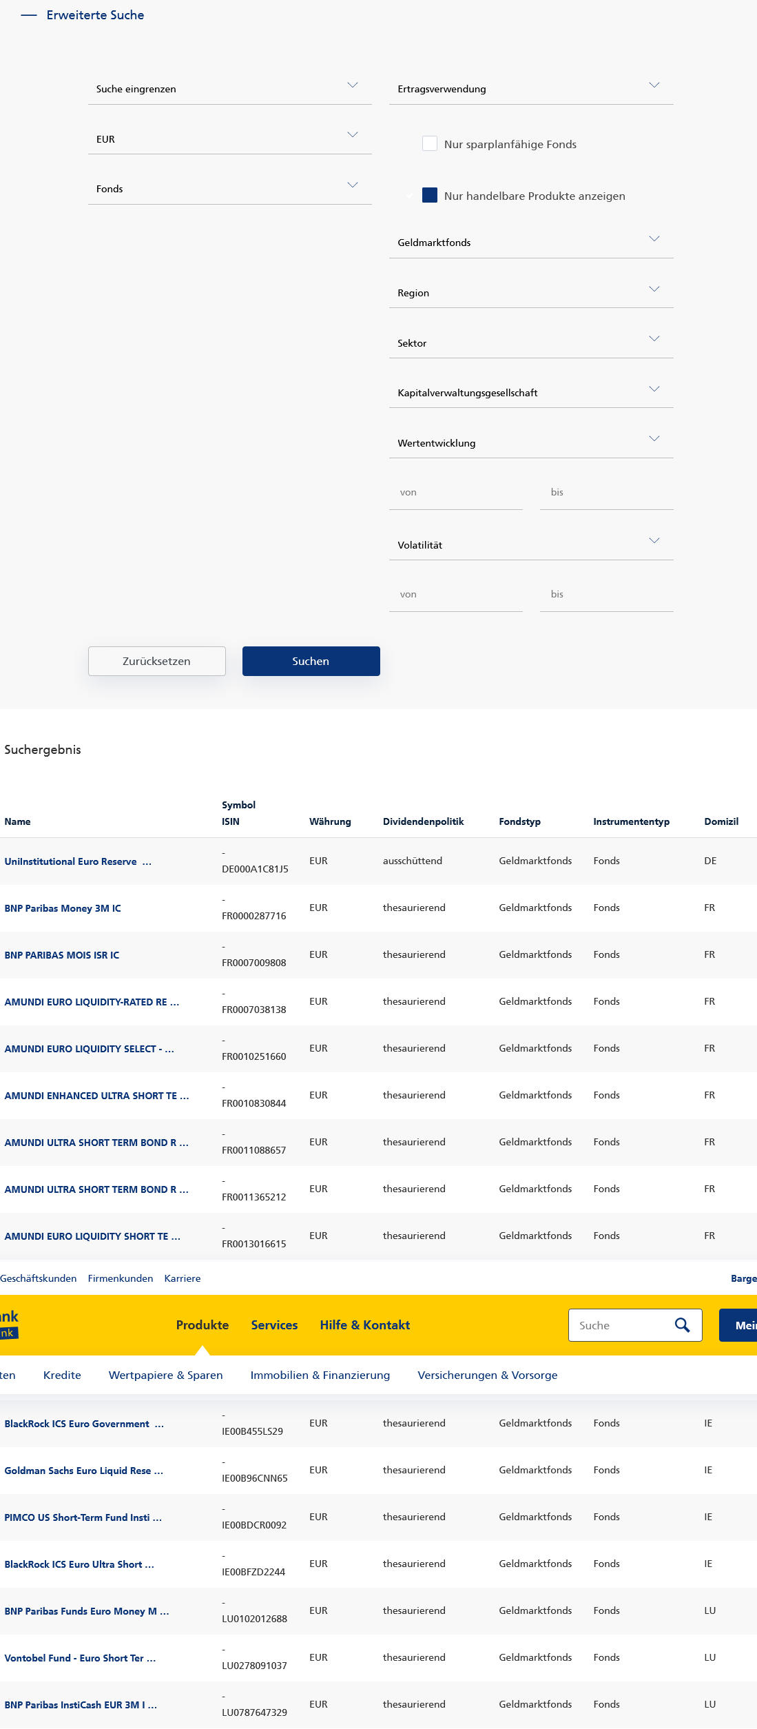Open Vontobel Fund - Euro Short Ter
Viewport: 757px width, 1729px height.
point(80,1658)
